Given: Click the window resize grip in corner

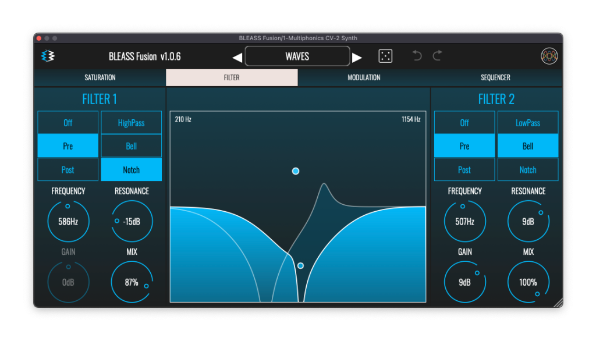Looking at the screenshot, I should coord(558,302).
